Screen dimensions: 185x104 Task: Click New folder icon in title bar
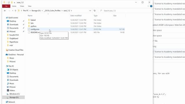[12, 2]
